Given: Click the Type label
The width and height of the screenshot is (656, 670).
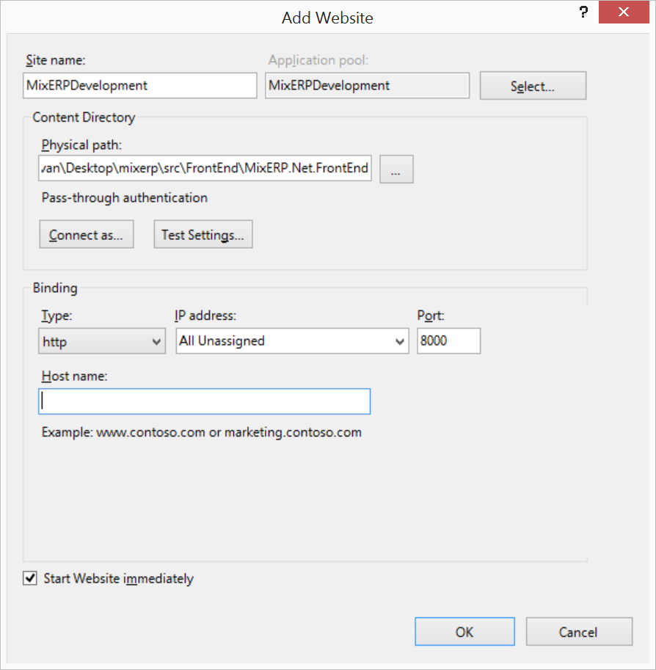Looking at the screenshot, I should [57, 316].
